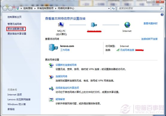Viewport: 166px width, 116px height.
Task: Click the 连接或断开连接 link
Action: [150, 39]
